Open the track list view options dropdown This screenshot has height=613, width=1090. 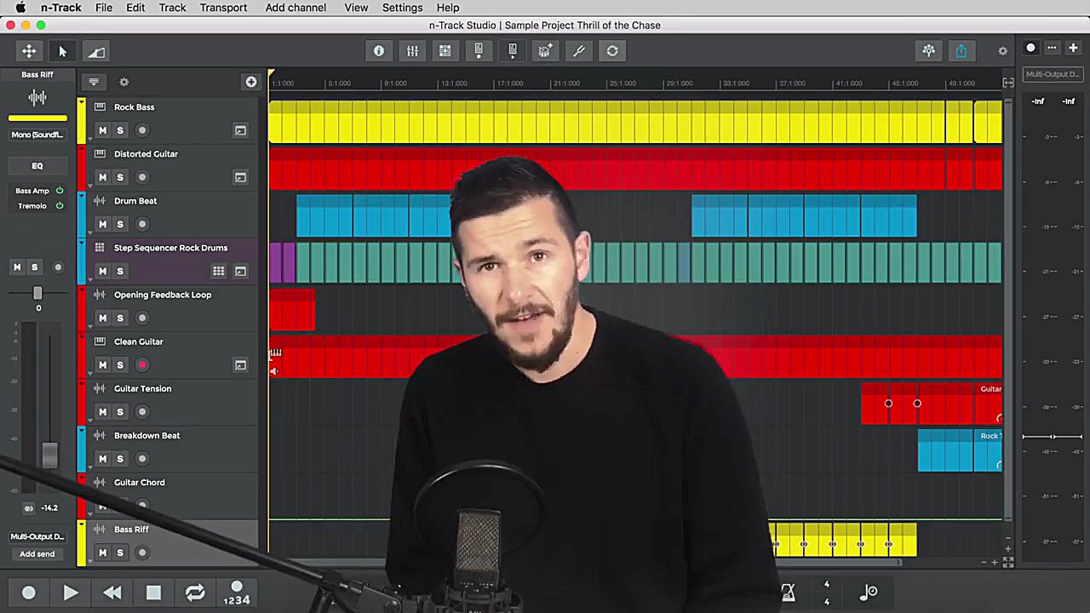click(94, 82)
